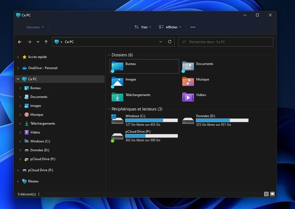
Task: Open the Afficher view menu
Action: point(170,27)
